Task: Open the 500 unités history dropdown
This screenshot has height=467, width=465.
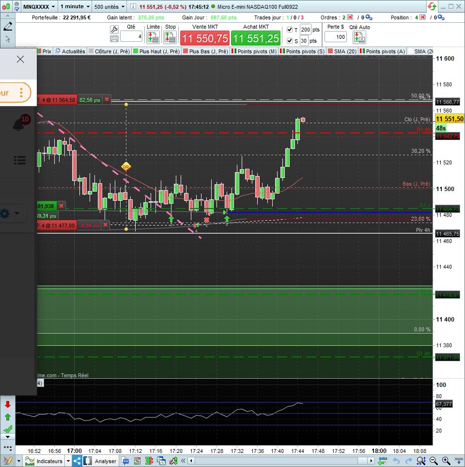Action: [109, 7]
